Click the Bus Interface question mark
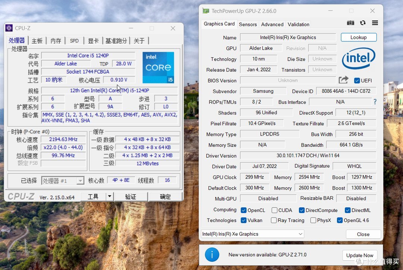This screenshot has height=270, width=403. tap(375, 102)
